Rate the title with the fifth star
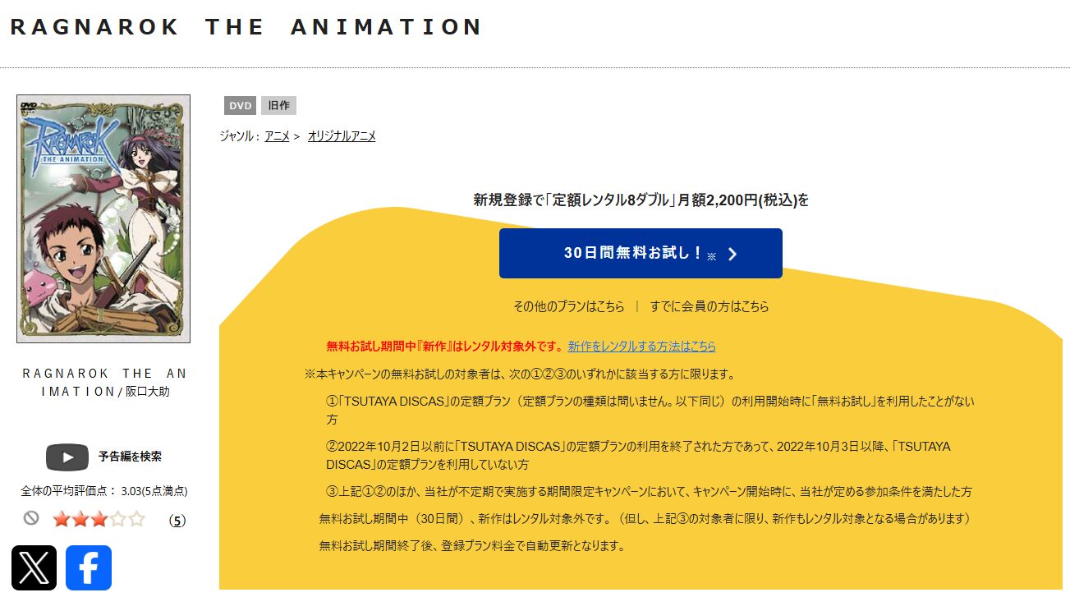Image resolution: width=1070 pixels, height=597 pixels. pos(136,519)
